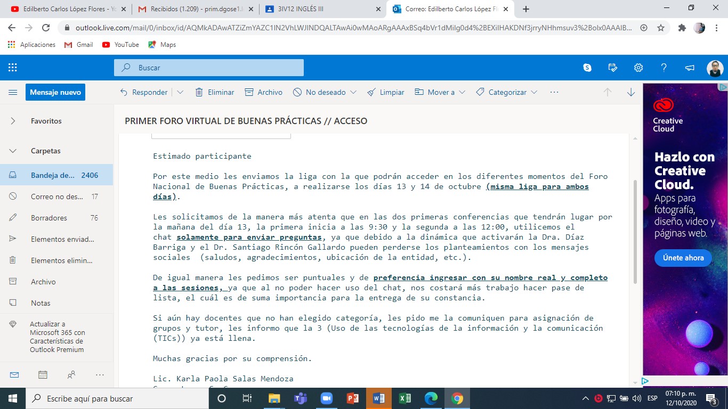Viewport: 728px width, 409px height.
Task: Open Microsoft Teams from the taskbar
Action: (x=300, y=398)
